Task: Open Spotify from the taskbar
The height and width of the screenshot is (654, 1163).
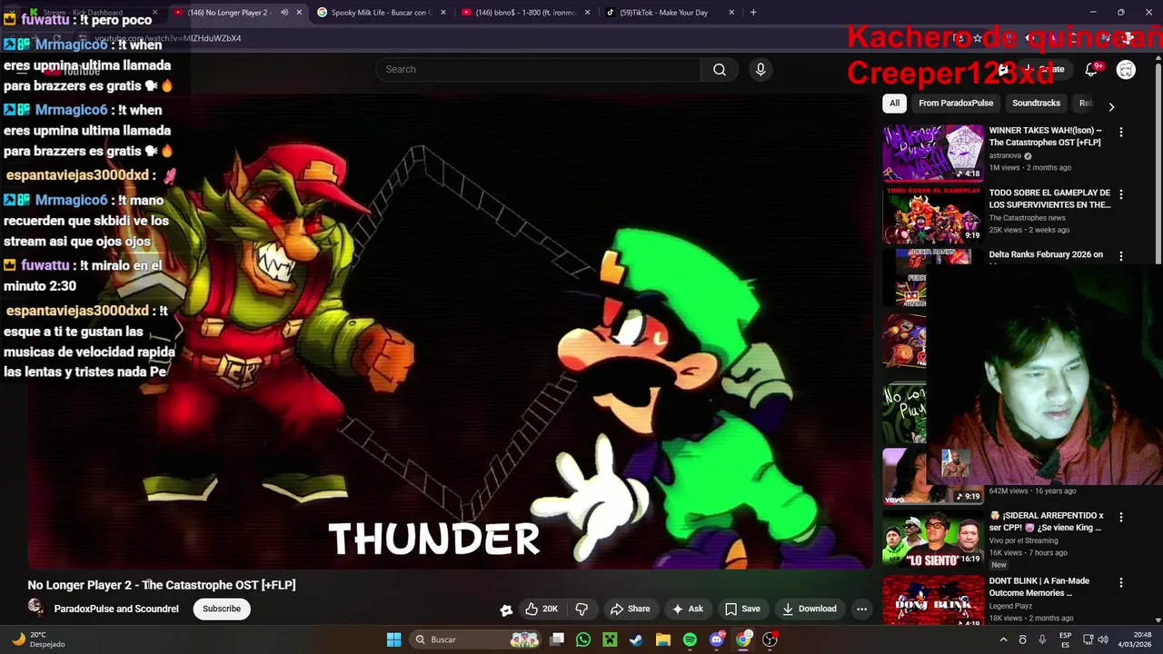Action: click(x=690, y=639)
